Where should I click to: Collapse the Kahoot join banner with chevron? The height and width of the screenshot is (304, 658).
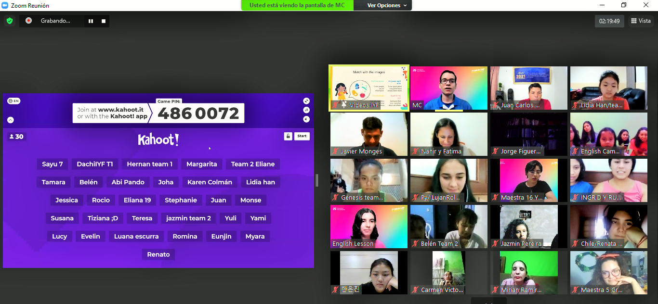point(11,120)
